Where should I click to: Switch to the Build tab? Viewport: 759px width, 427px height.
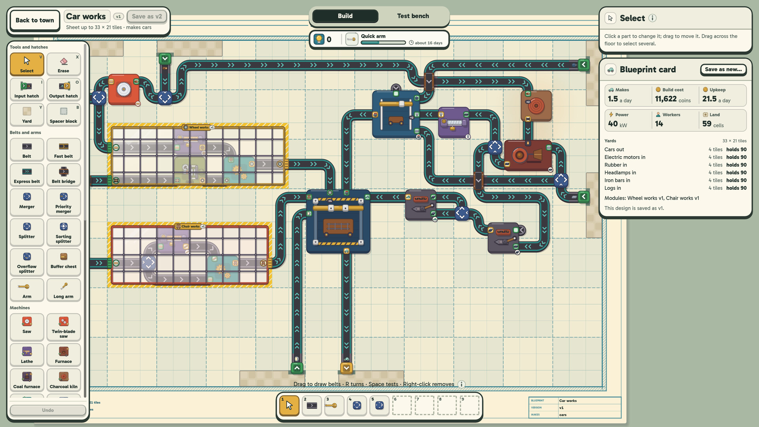(x=345, y=16)
